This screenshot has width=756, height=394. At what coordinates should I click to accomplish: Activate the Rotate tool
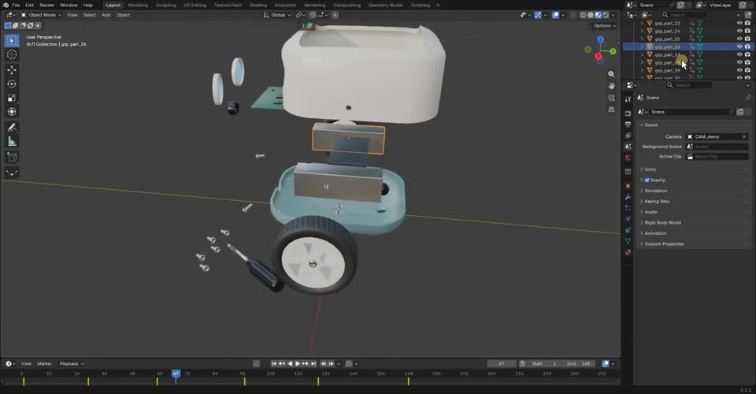click(x=12, y=84)
